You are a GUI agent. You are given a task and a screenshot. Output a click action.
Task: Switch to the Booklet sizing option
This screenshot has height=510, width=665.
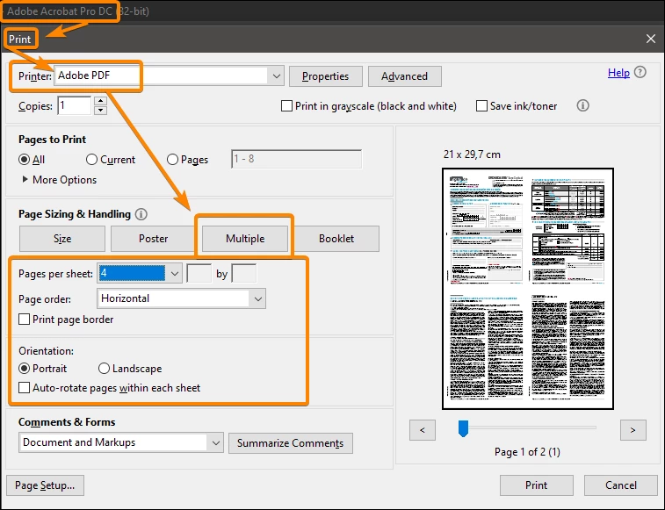point(336,239)
